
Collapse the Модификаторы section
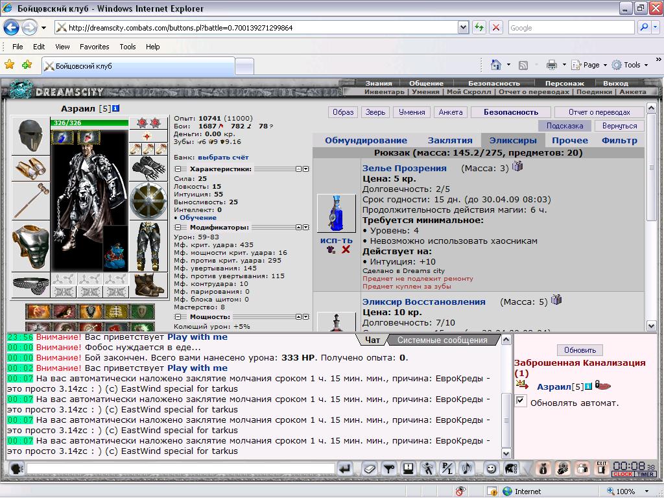[x=178, y=228]
